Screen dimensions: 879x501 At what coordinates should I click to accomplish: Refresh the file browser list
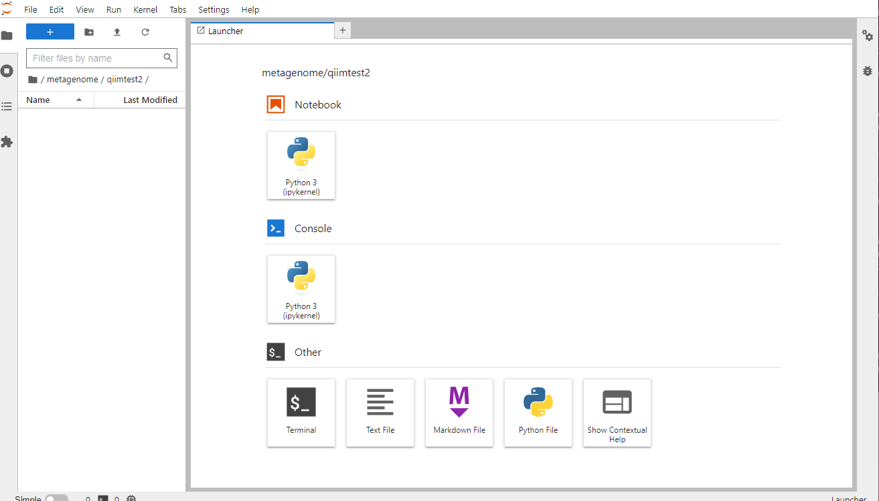pos(145,31)
